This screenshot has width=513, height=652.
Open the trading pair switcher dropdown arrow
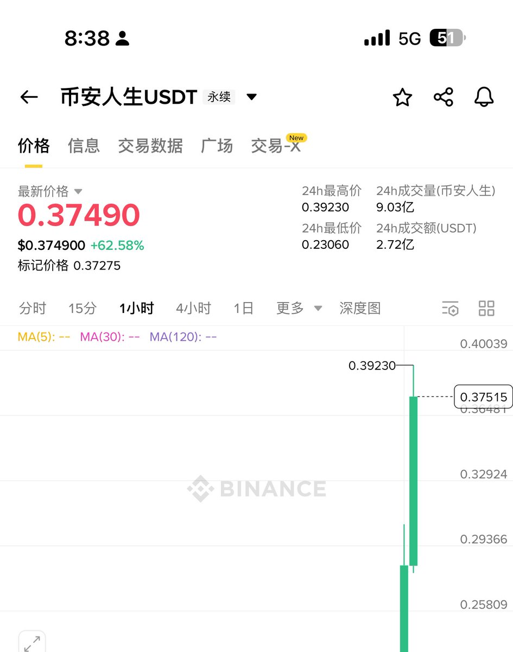pos(251,97)
